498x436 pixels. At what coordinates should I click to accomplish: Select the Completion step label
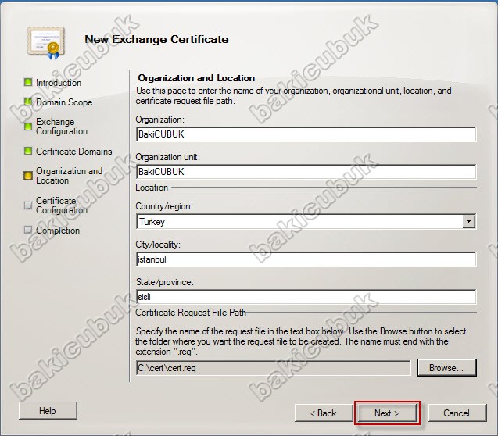[58, 231]
